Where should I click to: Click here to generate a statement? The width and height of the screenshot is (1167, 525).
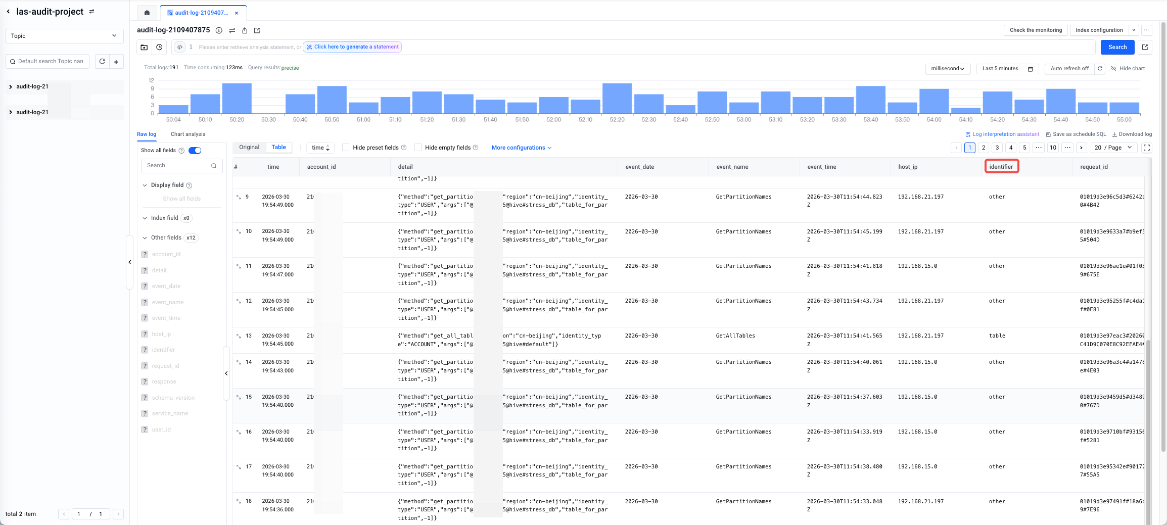coord(352,47)
